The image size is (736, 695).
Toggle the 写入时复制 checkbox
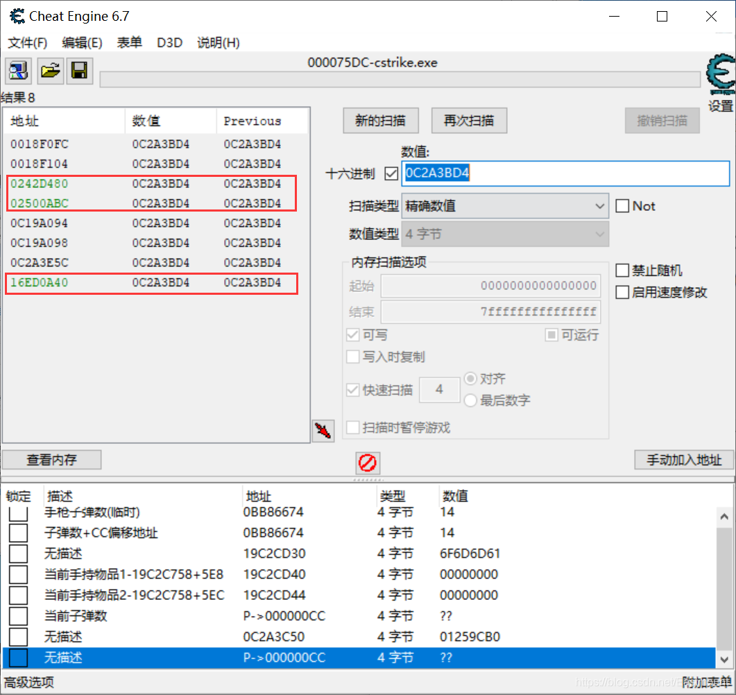click(352, 357)
